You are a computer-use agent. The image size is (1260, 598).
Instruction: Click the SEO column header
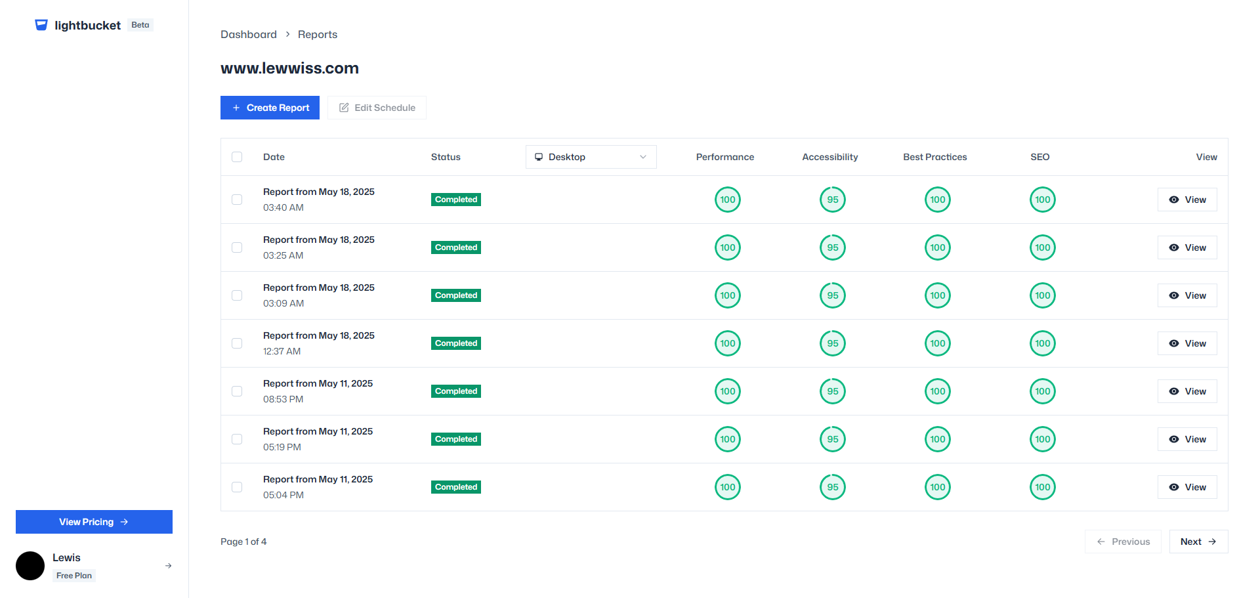point(1040,157)
